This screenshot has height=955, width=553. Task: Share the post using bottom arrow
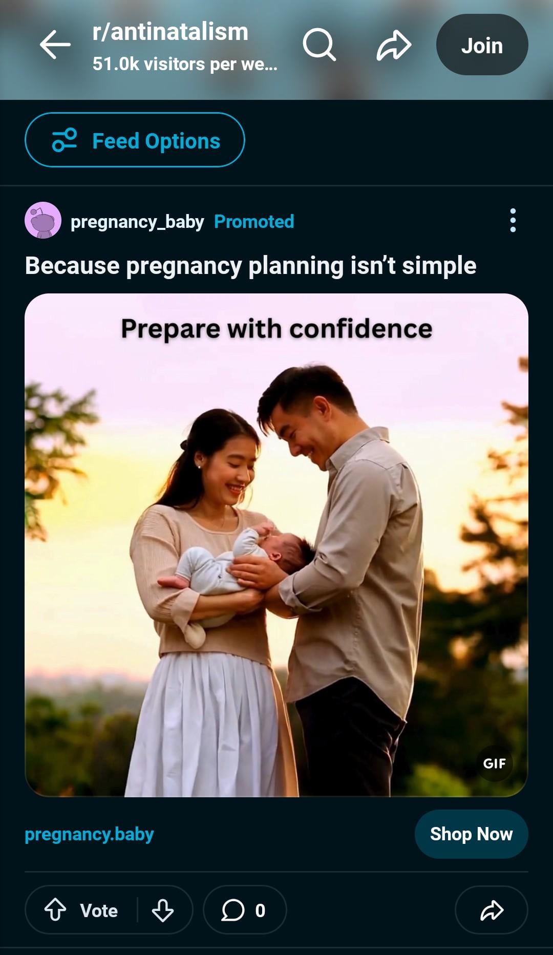point(492,910)
